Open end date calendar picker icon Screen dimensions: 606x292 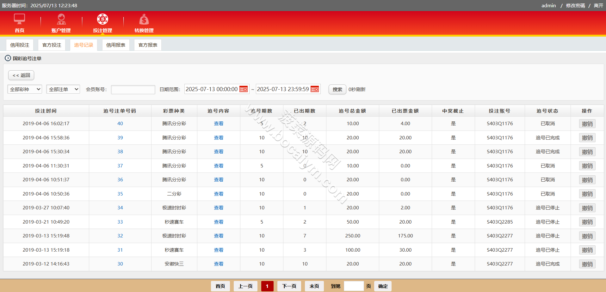point(315,89)
